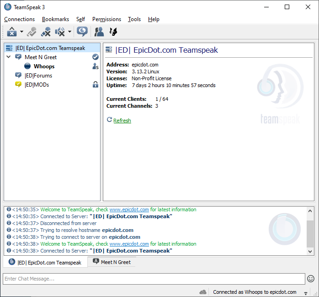319x297 pixels.
Task: Click the 'Trying to resolve hostname' log line
Action: 87,230
